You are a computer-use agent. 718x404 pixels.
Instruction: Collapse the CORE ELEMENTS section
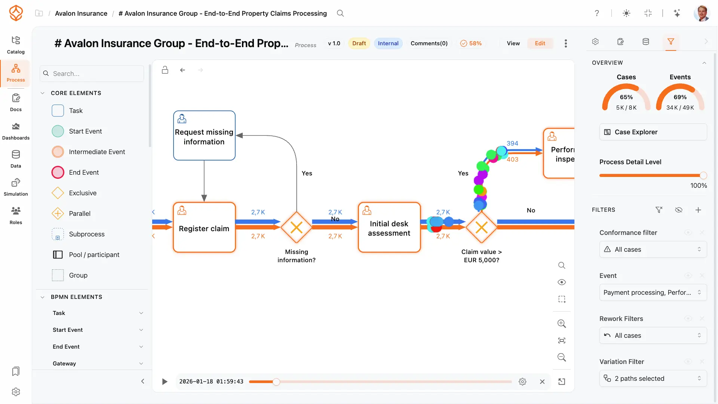pyautogui.click(x=42, y=93)
